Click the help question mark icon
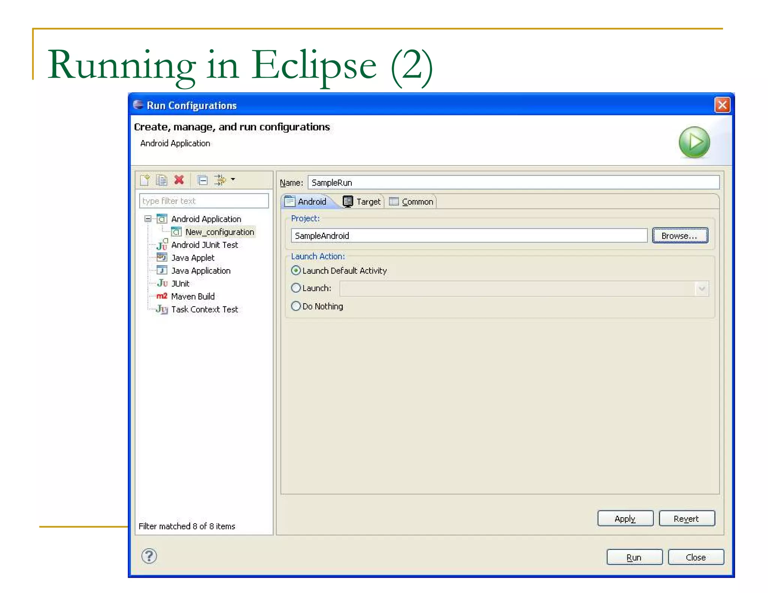The width and height of the screenshot is (768, 593). [149, 556]
